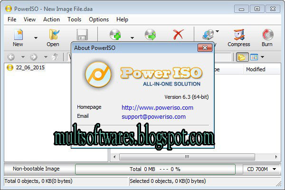Expand the Add files dropdown arrow
The height and width of the screenshot is (190, 285).
(133, 38)
